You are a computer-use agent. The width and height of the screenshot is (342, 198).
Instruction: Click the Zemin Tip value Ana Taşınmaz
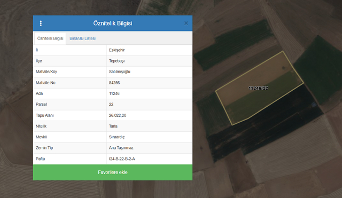pyautogui.click(x=121, y=148)
